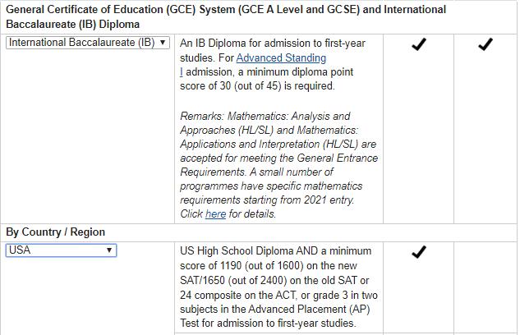520x335 pixels.
Task: Click the empty last cell in USA row
Action: [x=485, y=287]
